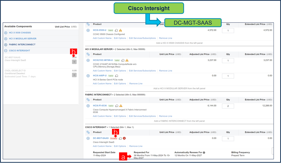
Task: Open the HCIX210C-M7SN-U product link
Action: click(103, 60)
